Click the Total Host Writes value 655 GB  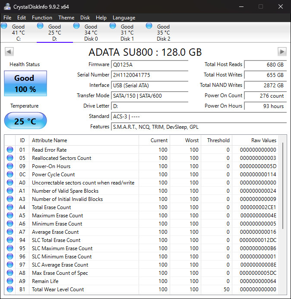pyautogui.click(x=266, y=75)
